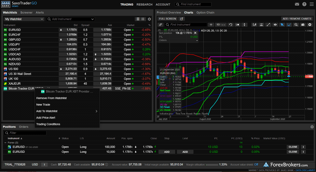The width and height of the screenshot is (316, 172).
Task: Open the My Watchlist dropdown
Action: [x=24, y=19]
